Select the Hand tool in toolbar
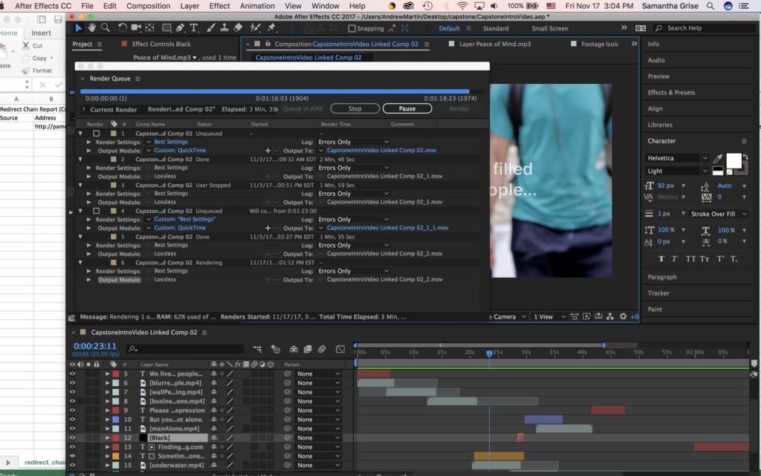761x476 pixels. click(92, 28)
